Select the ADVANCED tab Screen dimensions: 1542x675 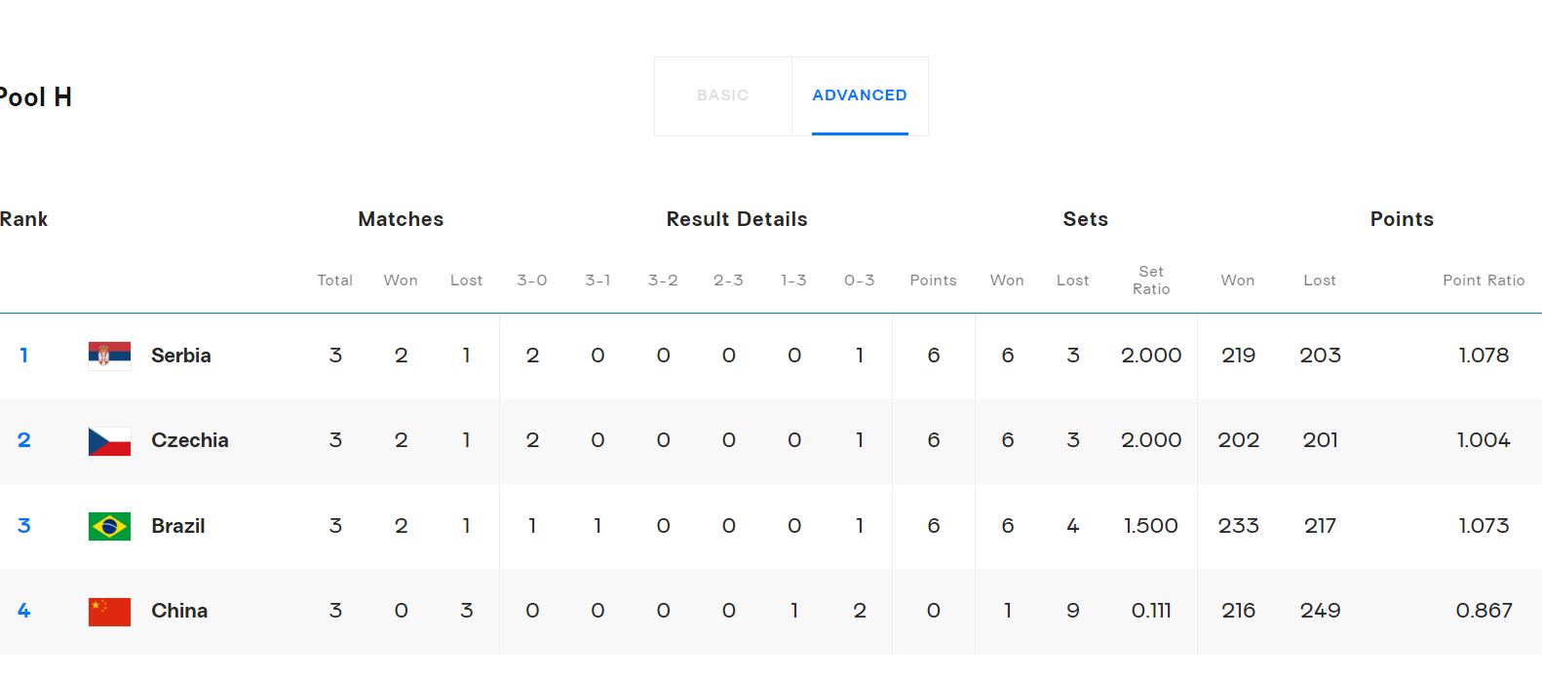pyautogui.click(x=860, y=95)
